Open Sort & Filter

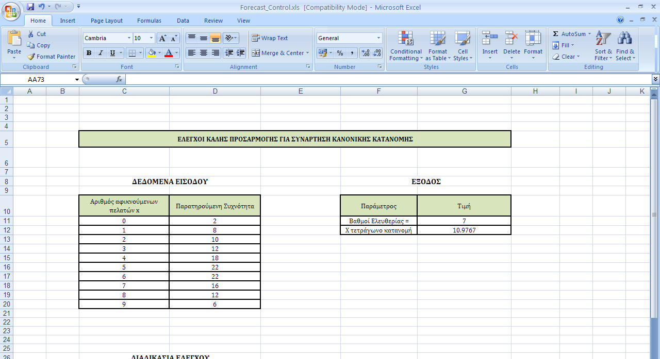click(x=603, y=45)
